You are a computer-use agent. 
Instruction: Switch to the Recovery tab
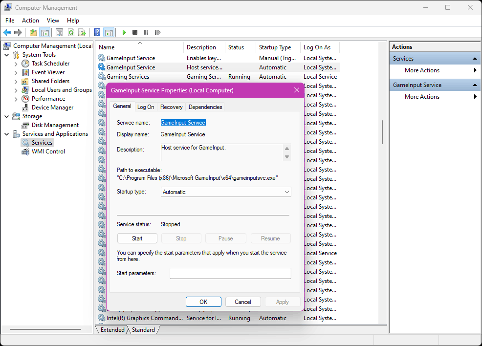click(171, 107)
